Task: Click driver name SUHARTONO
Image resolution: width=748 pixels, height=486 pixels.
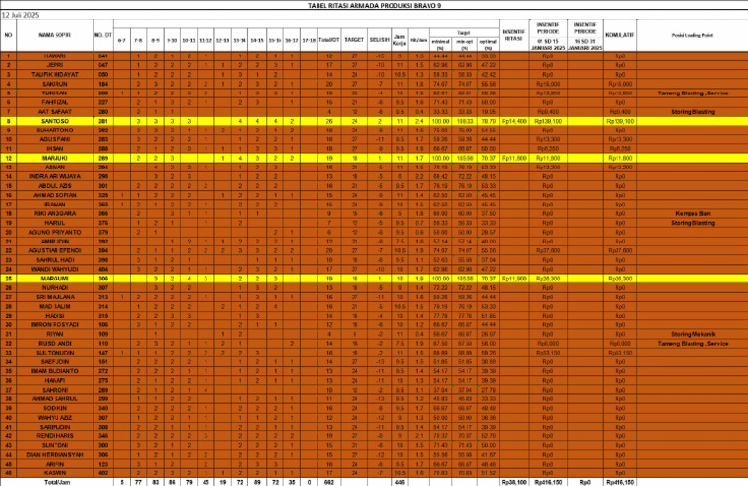Action: point(55,131)
